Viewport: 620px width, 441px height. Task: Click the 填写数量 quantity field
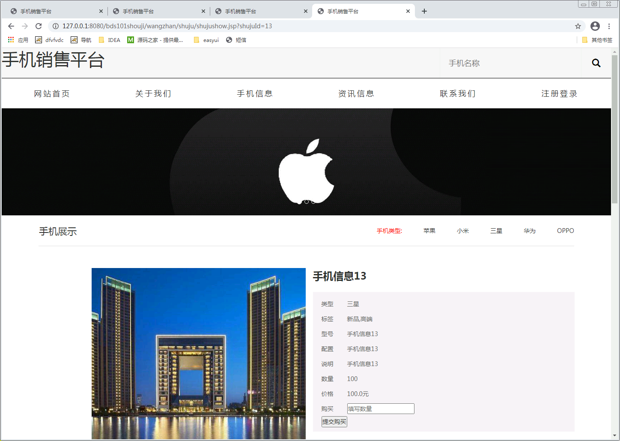[381, 408]
